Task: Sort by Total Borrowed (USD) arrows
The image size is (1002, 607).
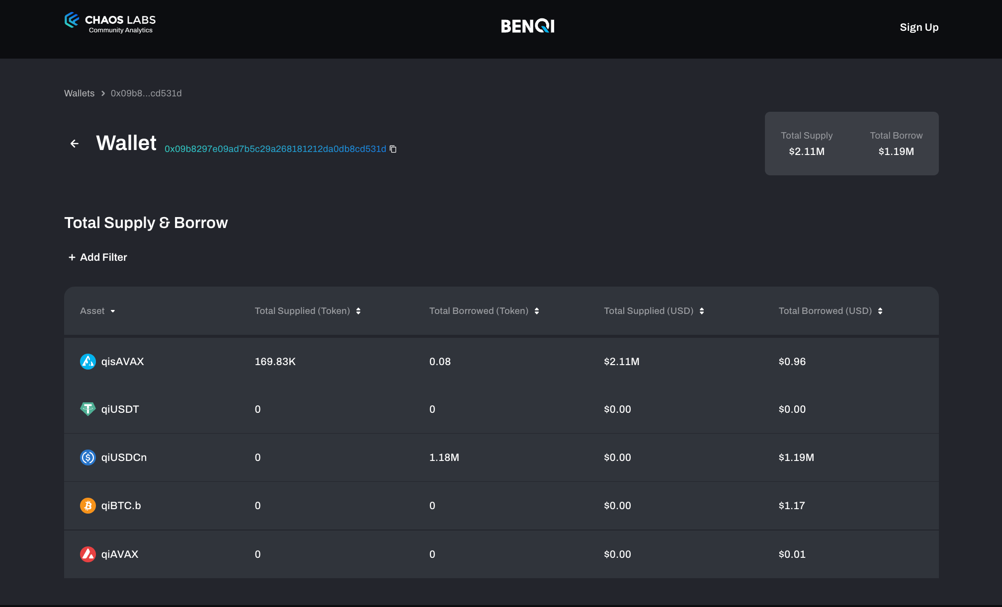Action: tap(880, 311)
